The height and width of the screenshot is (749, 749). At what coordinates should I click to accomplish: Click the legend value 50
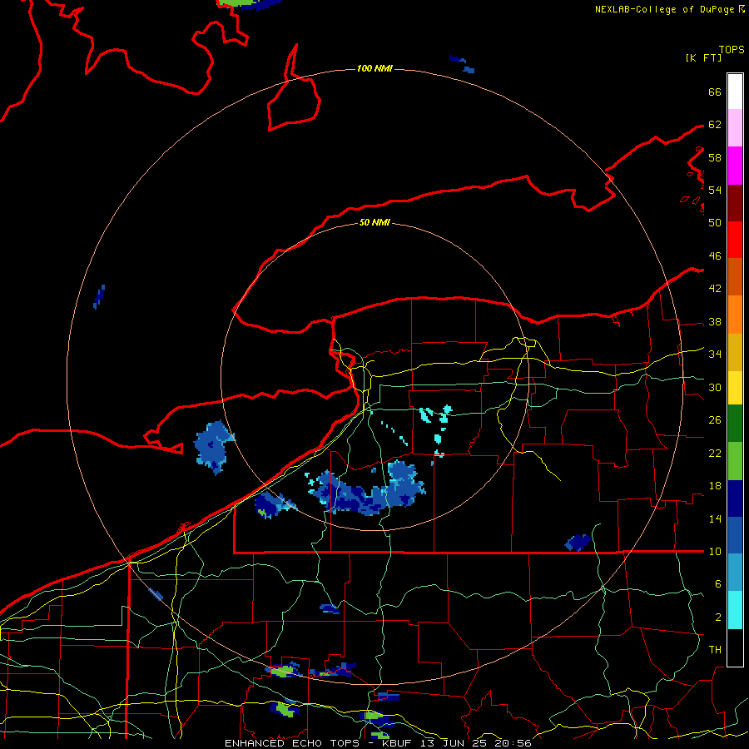715,222
